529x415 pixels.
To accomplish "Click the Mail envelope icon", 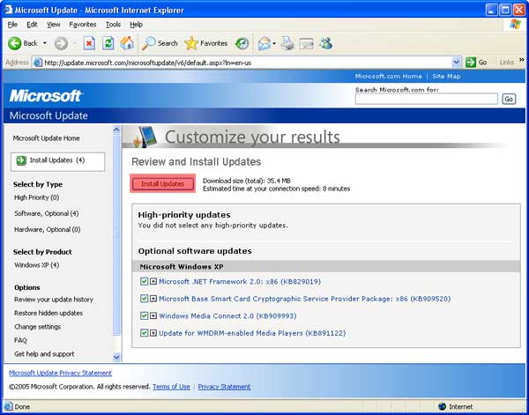I will pyautogui.click(x=264, y=43).
